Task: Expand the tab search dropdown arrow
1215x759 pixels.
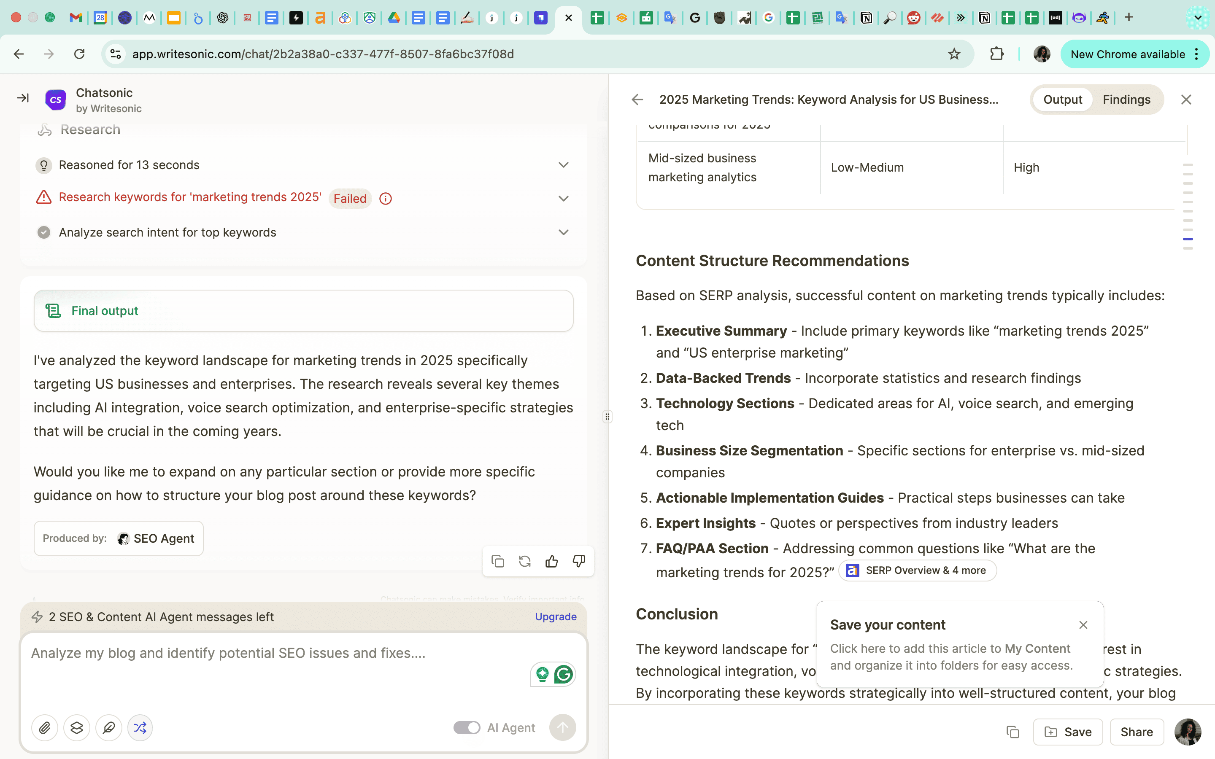Action: point(1198,18)
